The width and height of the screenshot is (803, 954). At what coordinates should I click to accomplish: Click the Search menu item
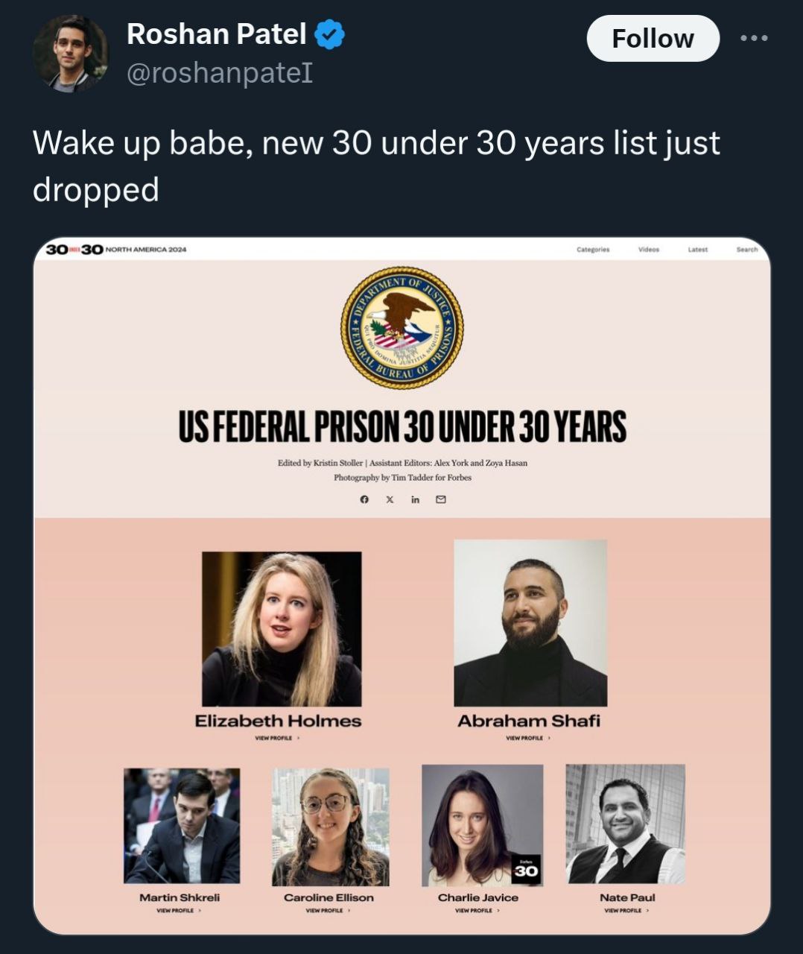point(746,250)
